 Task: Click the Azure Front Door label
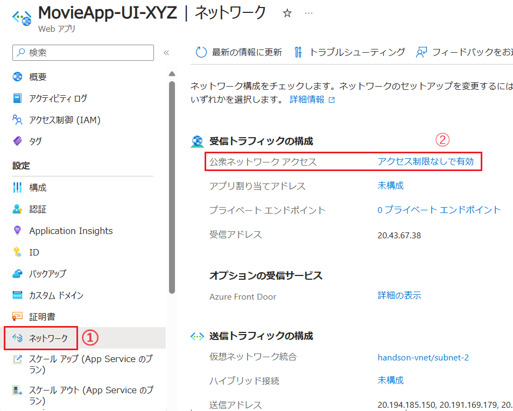click(x=243, y=297)
